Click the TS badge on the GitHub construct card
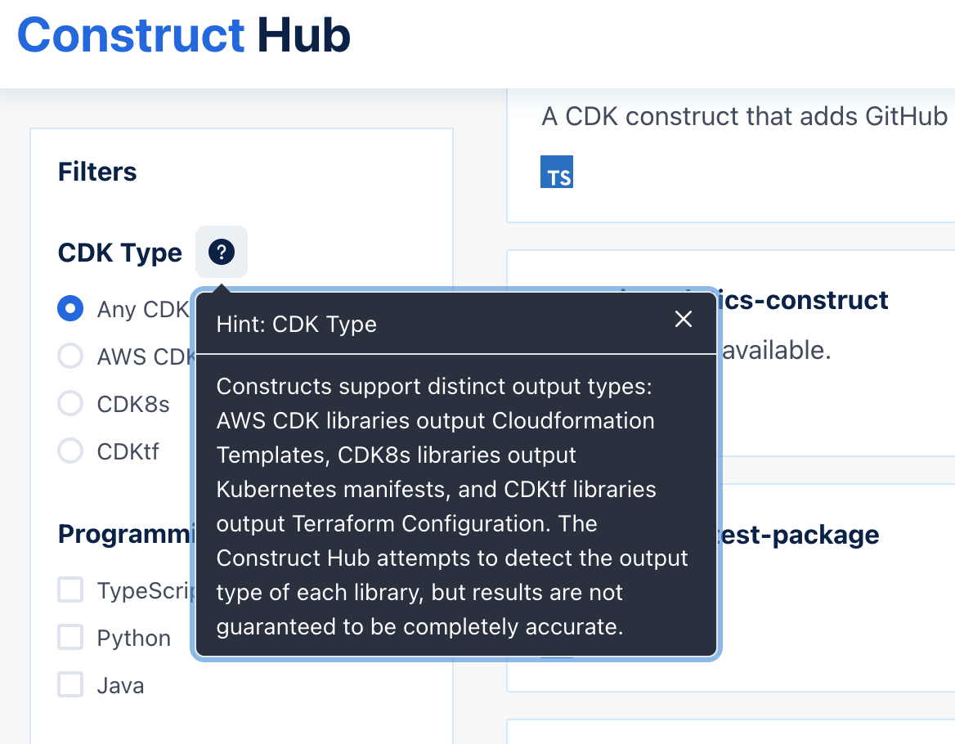 556,171
